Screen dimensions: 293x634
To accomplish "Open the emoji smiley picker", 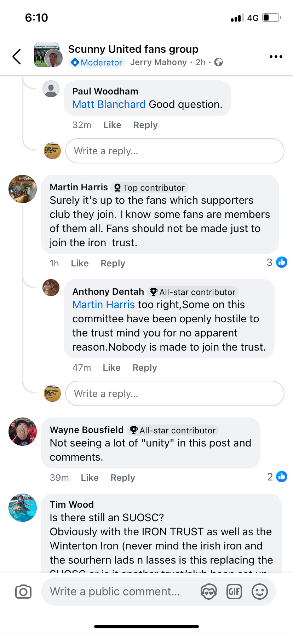I will pos(259,592).
